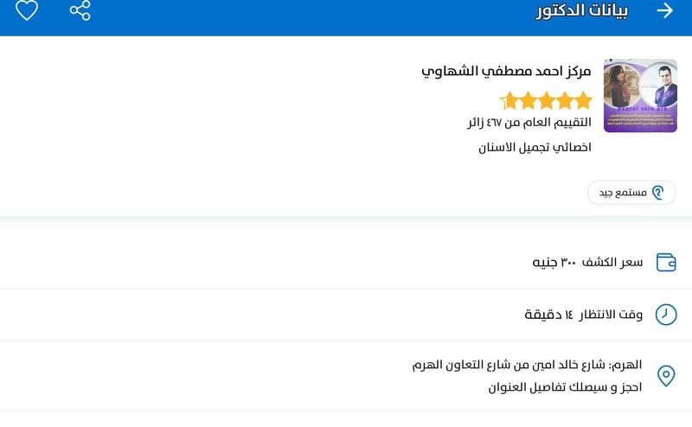The width and height of the screenshot is (692, 427).
Task: Select the مستمع جيد badge
Action: pyautogui.click(x=631, y=192)
